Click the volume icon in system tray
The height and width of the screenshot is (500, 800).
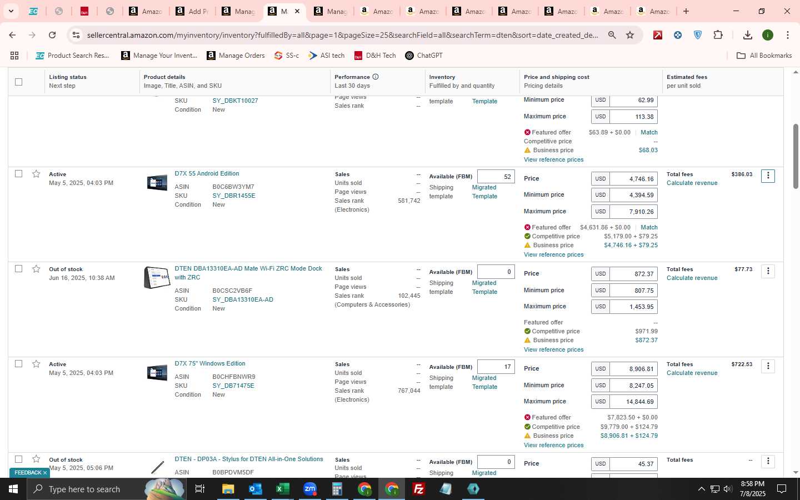[x=728, y=489]
